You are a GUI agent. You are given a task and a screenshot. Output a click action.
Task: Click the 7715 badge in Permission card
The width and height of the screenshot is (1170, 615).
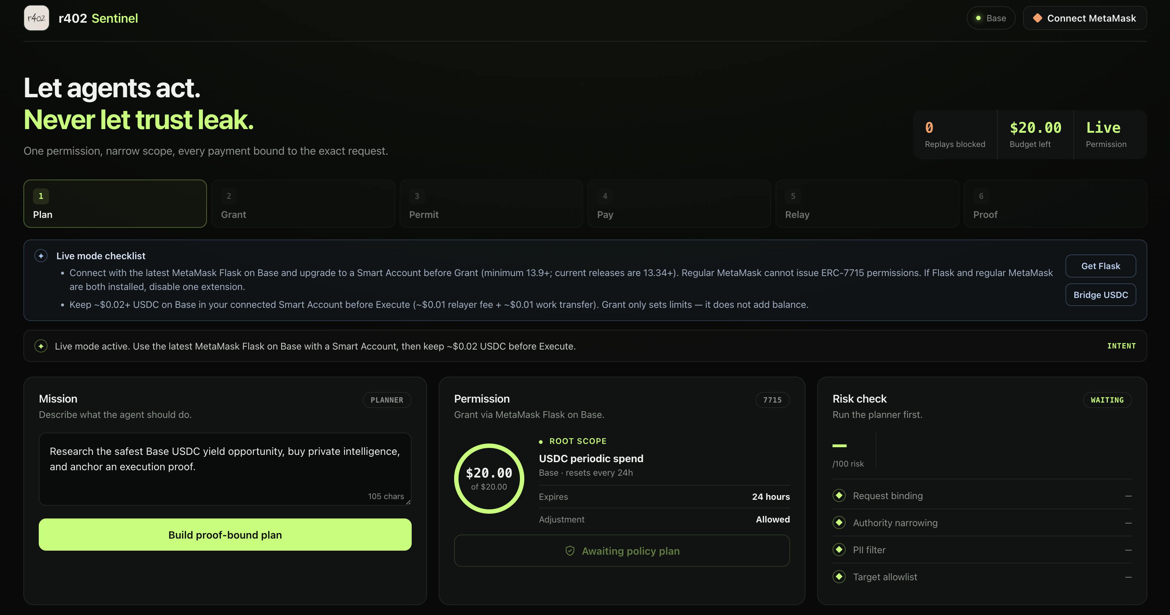point(772,400)
